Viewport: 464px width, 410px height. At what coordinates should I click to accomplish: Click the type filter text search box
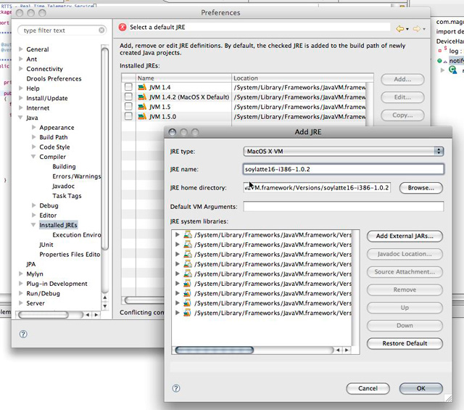tap(62, 30)
